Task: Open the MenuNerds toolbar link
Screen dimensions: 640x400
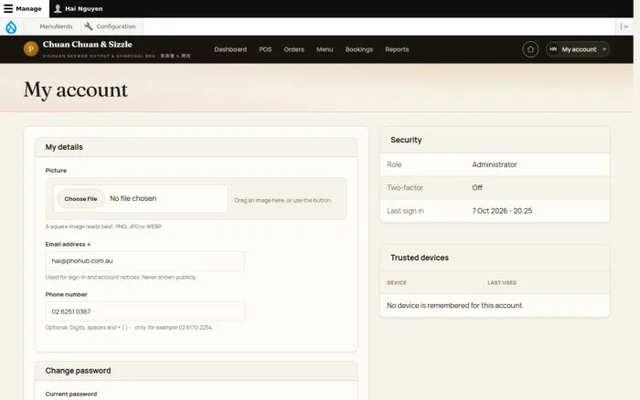Action: pyautogui.click(x=56, y=26)
